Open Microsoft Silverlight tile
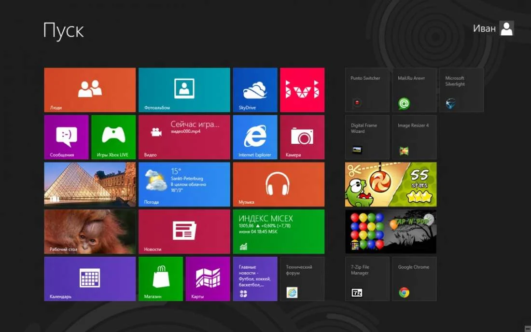531x332 pixels. 461,90
